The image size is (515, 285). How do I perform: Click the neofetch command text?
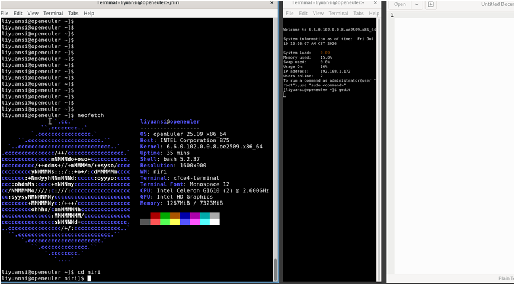point(91,115)
